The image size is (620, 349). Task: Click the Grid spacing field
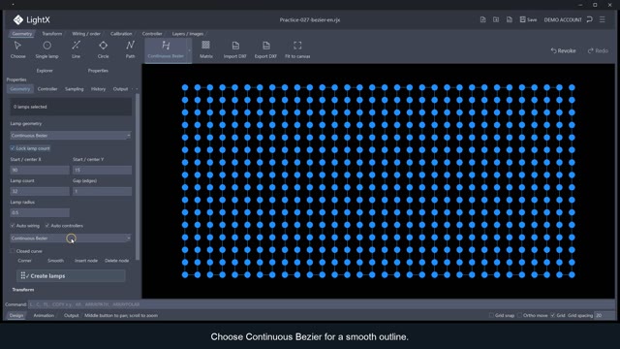pyautogui.click(x=604, y=315)
